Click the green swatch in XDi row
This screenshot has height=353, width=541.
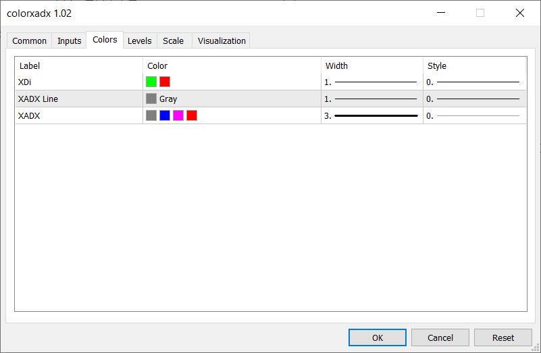pyautogui.click(x=151, y=82)
